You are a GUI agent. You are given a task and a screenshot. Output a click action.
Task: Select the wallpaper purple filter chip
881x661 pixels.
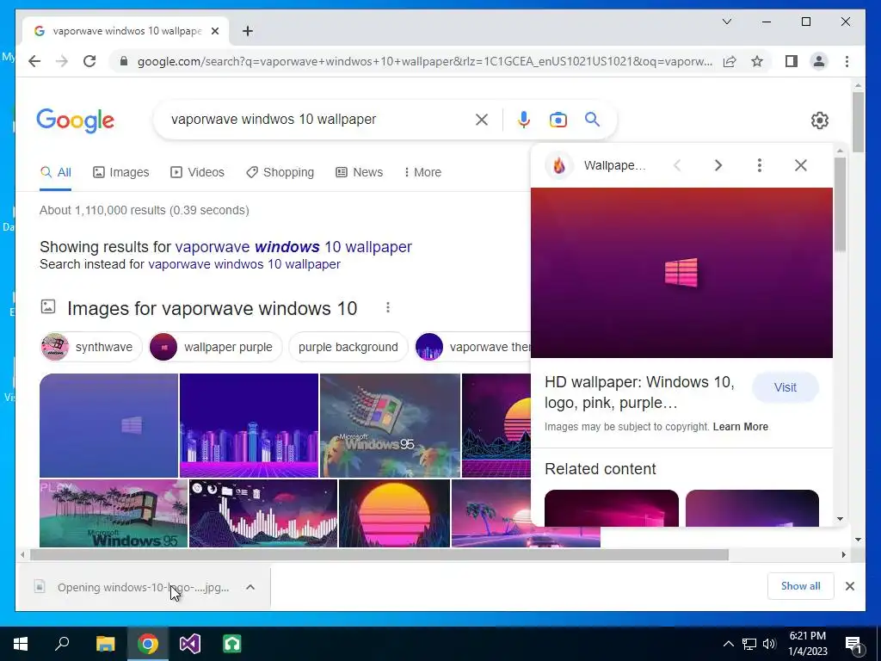[215, 347]
